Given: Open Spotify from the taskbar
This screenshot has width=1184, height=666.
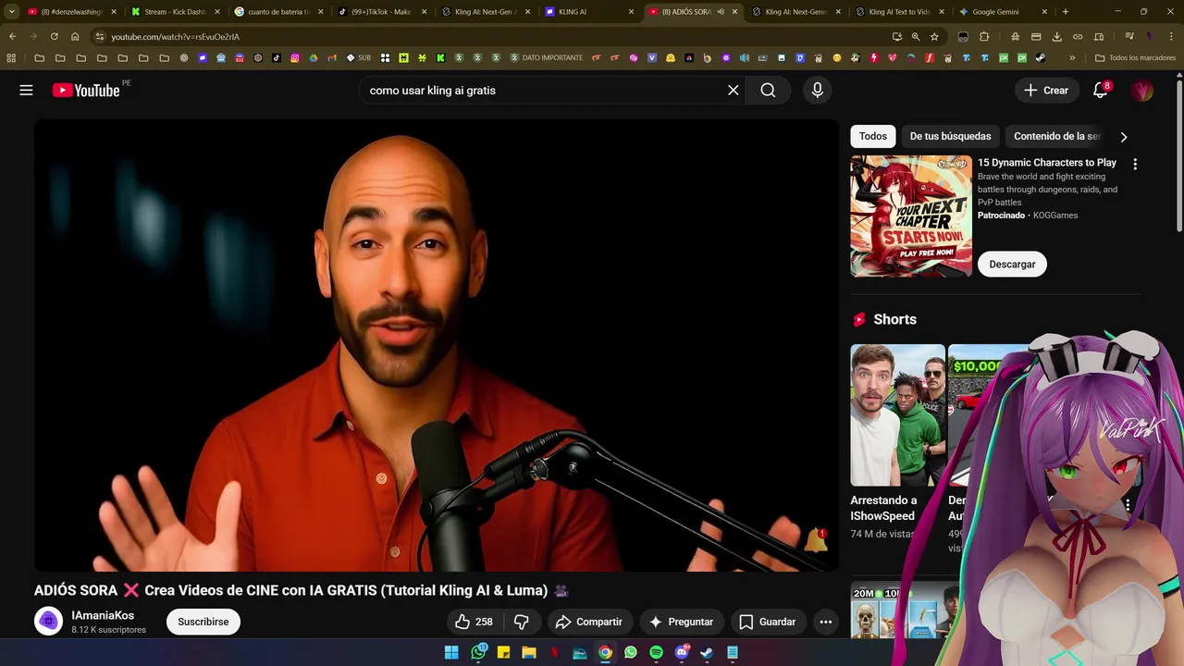Looking at the screenshot, I should (x=656, y=652).
